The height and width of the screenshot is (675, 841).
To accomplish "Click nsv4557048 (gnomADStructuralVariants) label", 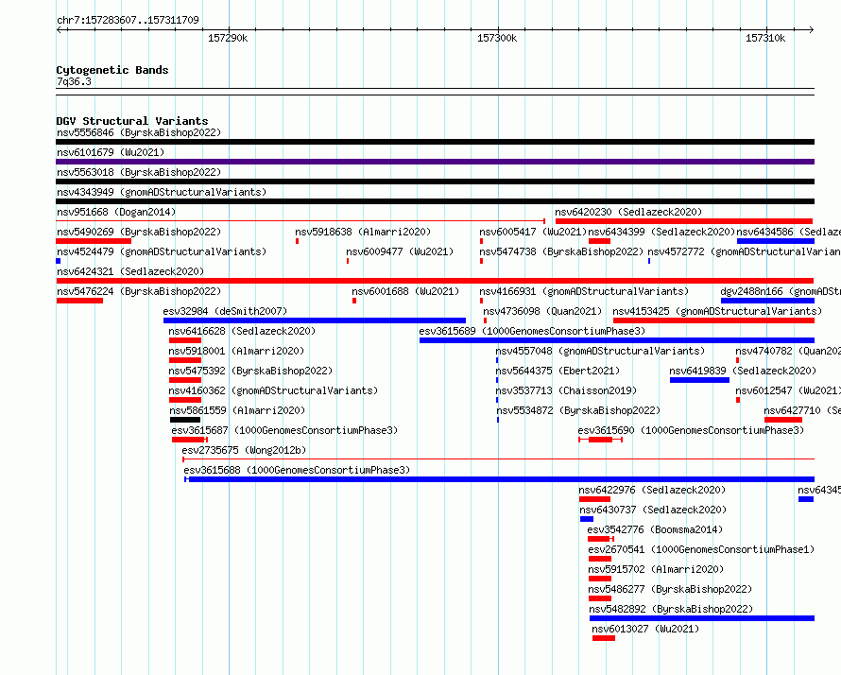I will click(600, 351).
